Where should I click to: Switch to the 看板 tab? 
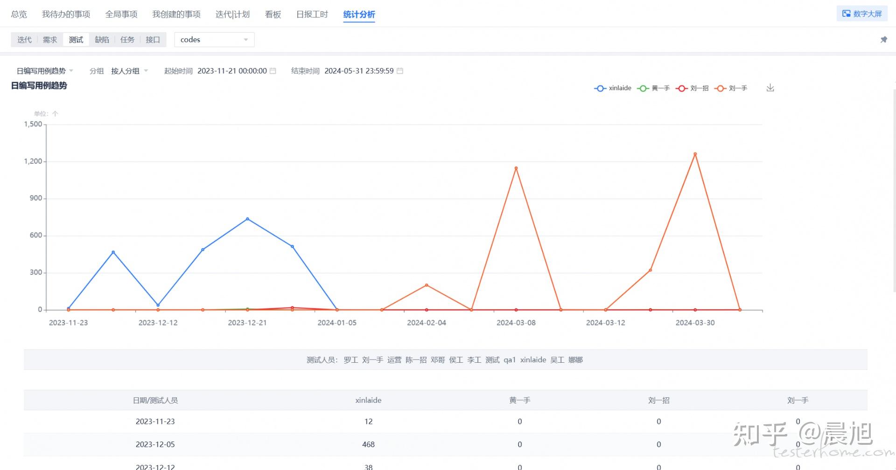(x=273, y=14)
